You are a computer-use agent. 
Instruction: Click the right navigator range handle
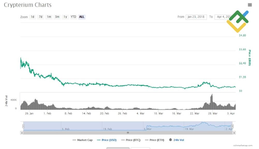(x=232, y=126)
